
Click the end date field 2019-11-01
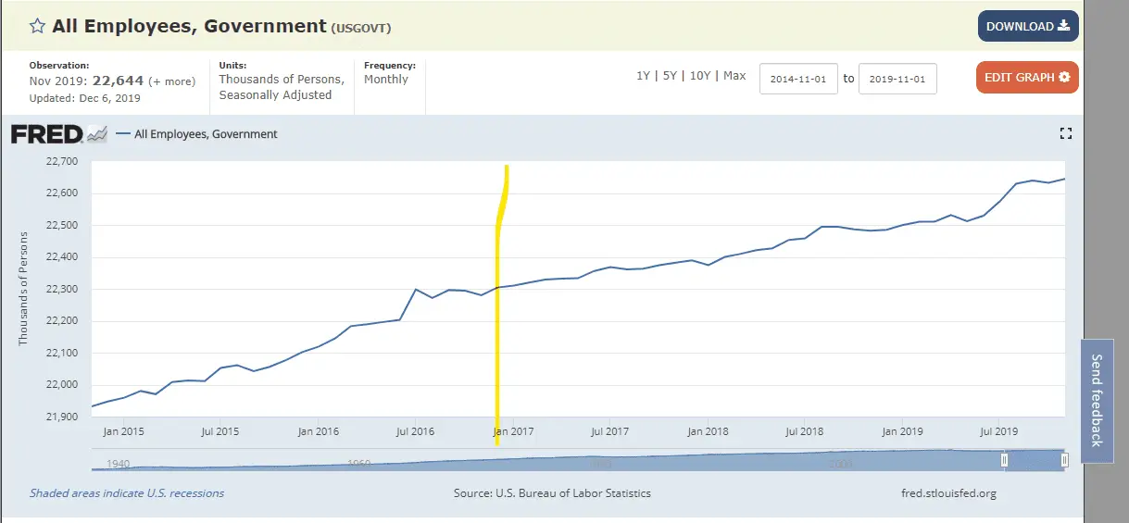click(x=897, y=79)
